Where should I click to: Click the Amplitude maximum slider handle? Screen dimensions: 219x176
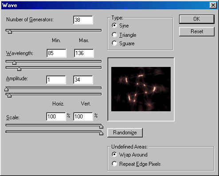pyautogui.click(x=9, y=95)
